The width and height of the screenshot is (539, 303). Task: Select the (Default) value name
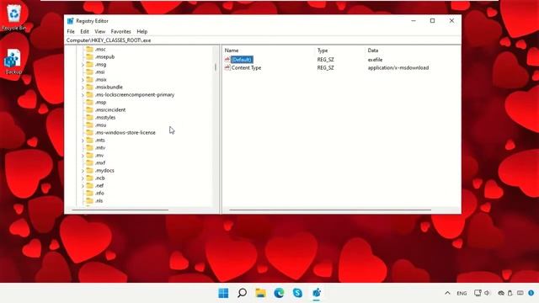pos(242,60)
